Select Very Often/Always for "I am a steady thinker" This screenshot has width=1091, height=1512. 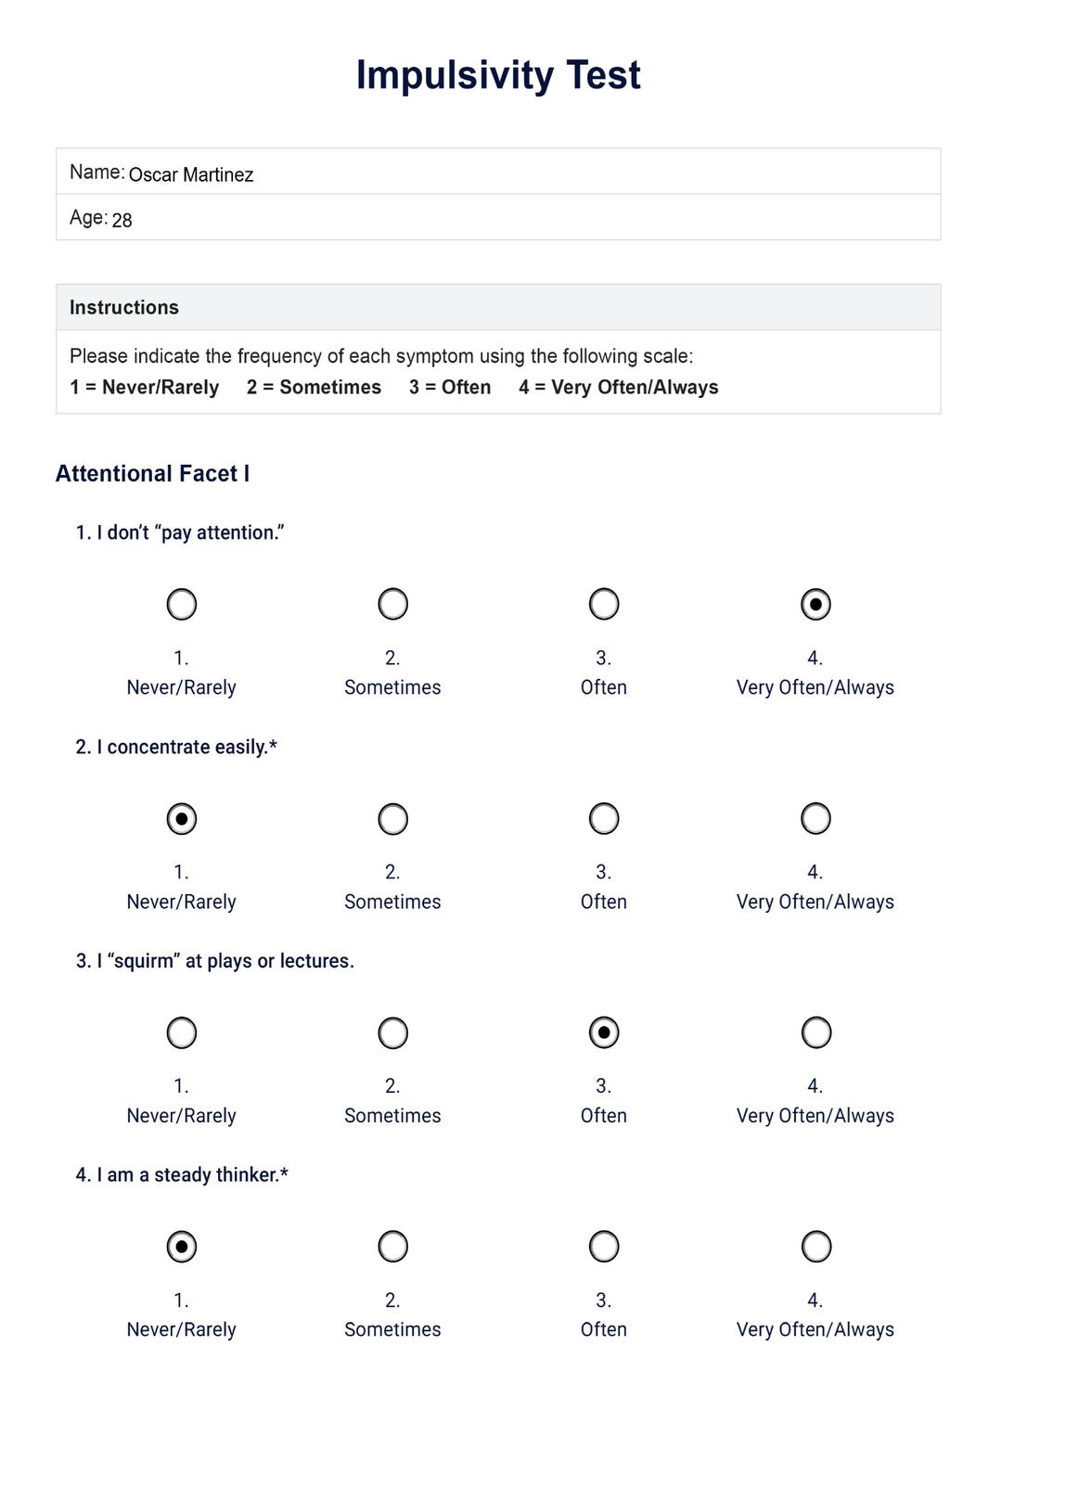pyautogui.click(x=815, y=1248)
